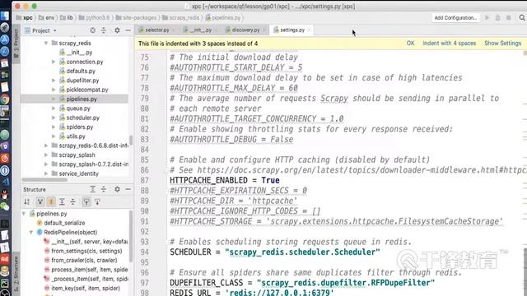Expand connection.py in project tree
527x296 pixels.
tap(54, 62)
